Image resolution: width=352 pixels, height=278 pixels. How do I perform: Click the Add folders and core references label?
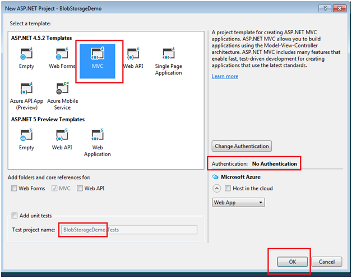point(49,177)
